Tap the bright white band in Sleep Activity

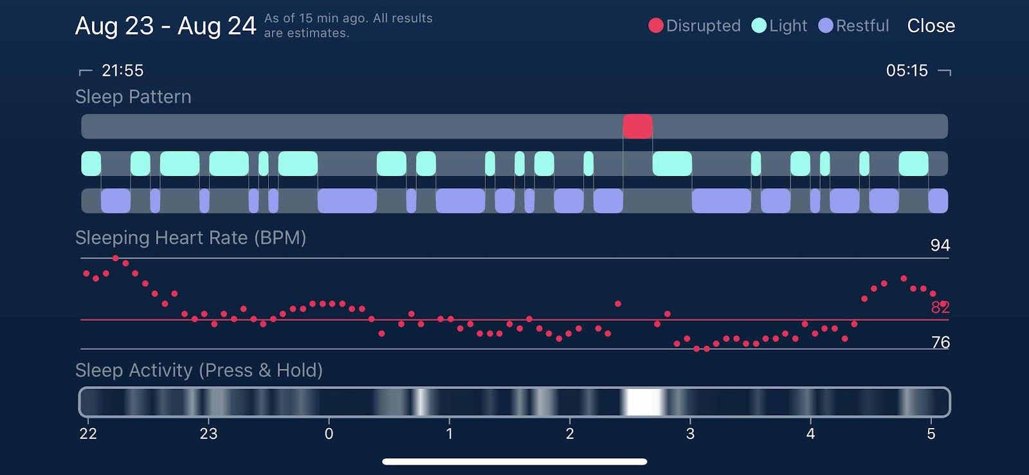click(x=644, y=402)
